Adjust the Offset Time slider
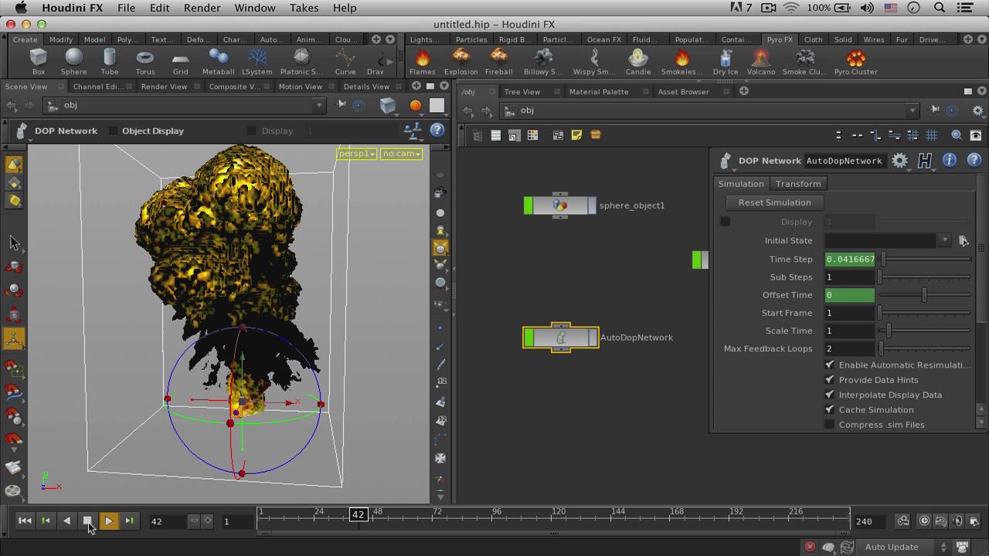 tap(924, 295)
